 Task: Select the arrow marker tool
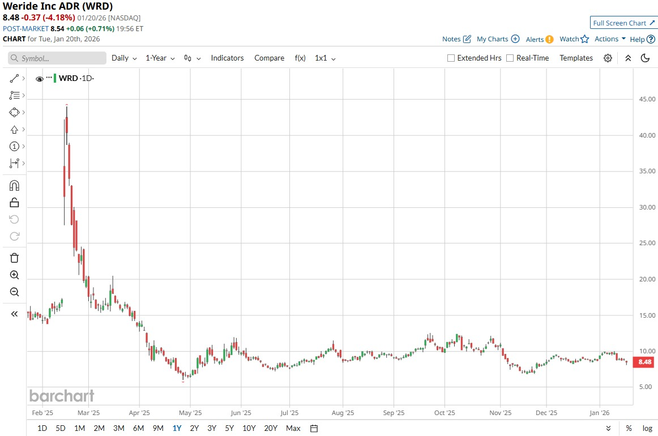point(14,130)
